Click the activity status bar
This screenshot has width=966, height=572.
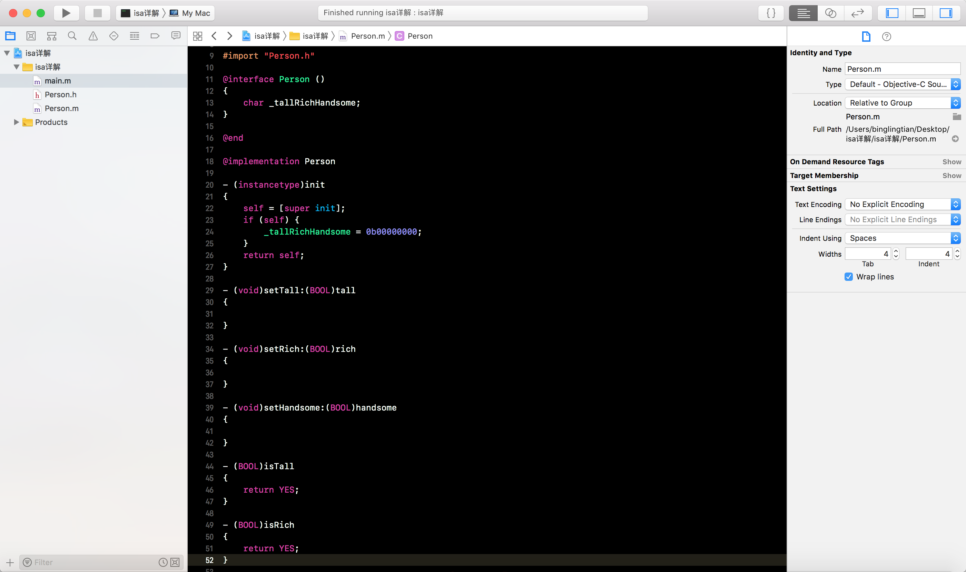[483, 13]
